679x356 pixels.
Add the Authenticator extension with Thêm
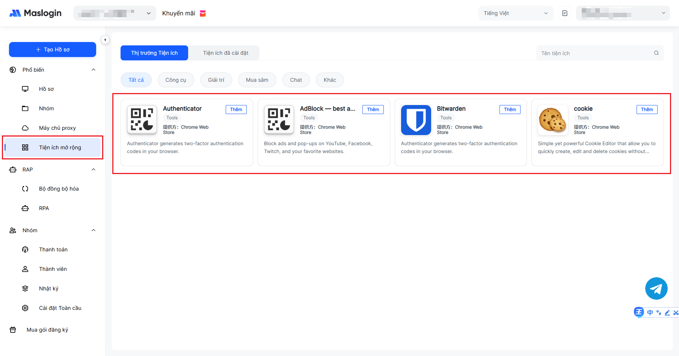(x=236, y=110)
